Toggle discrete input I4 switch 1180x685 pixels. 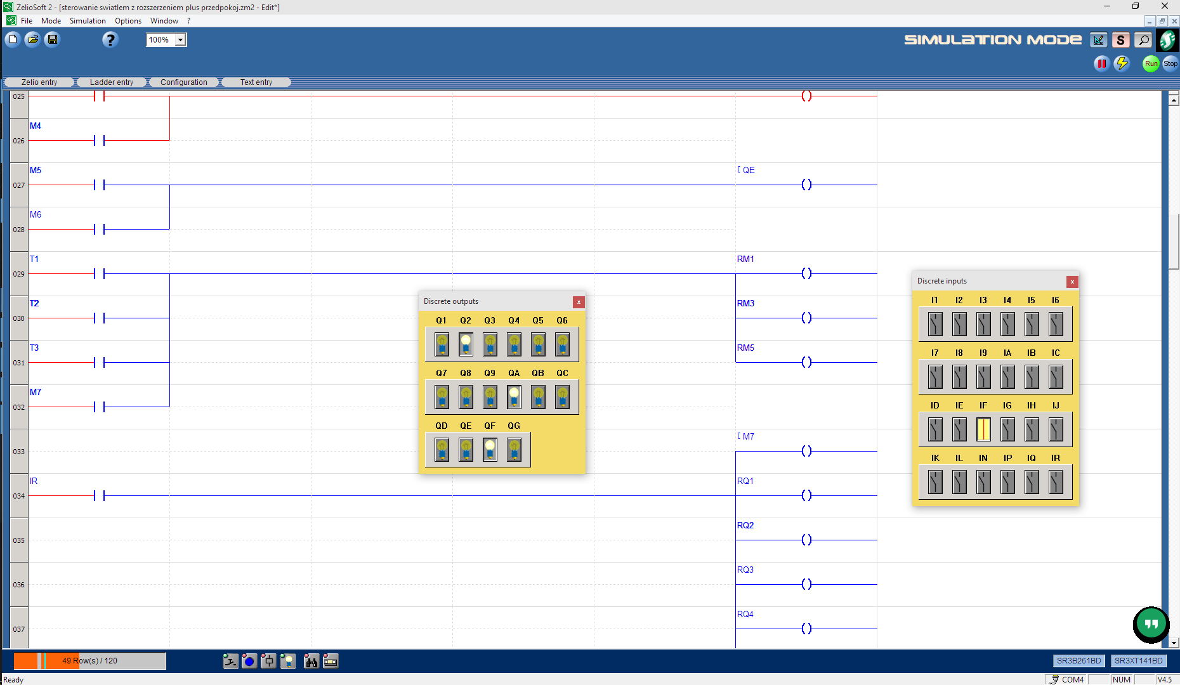pos(1007,324)
